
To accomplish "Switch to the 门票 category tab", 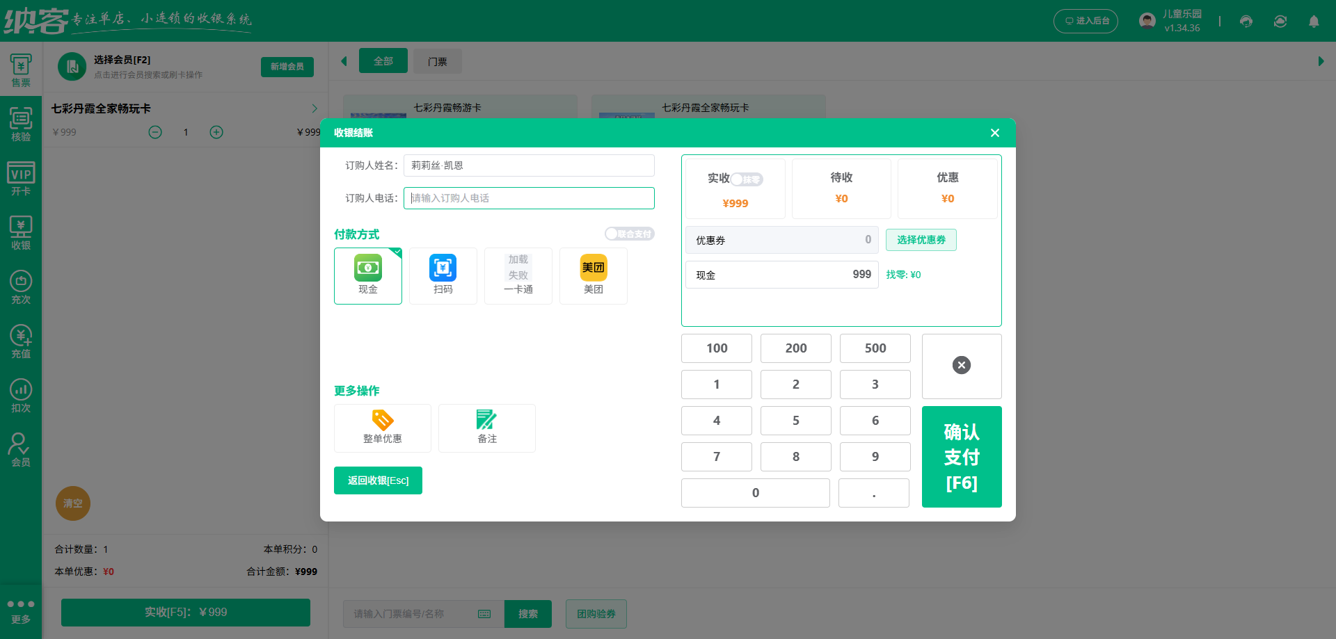I will (x=437, y=62).
